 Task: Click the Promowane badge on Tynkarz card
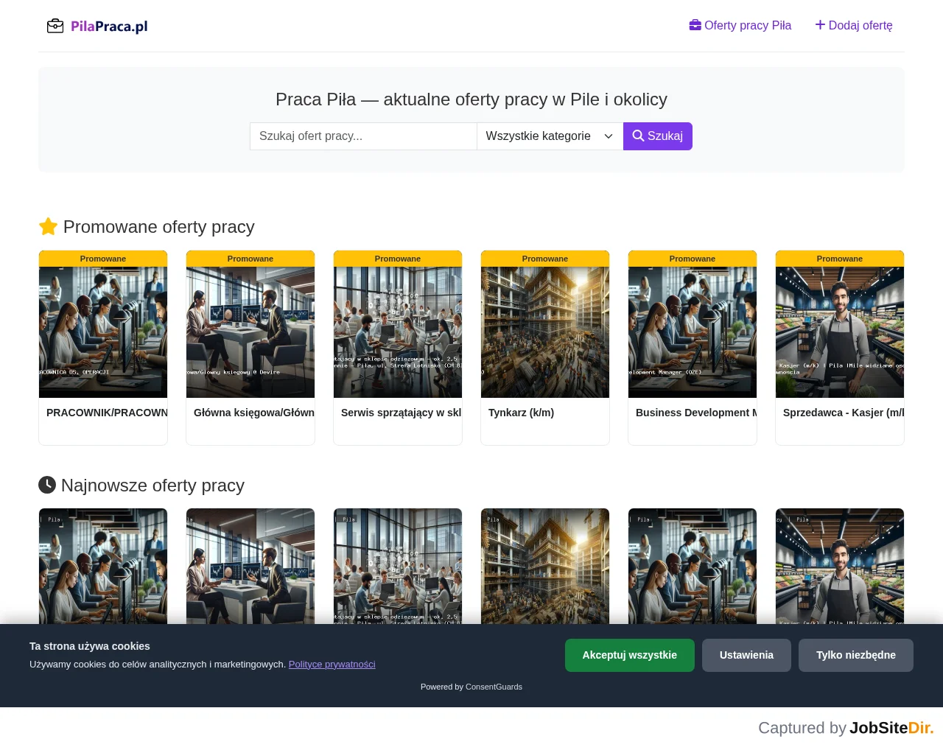(545, 259)
